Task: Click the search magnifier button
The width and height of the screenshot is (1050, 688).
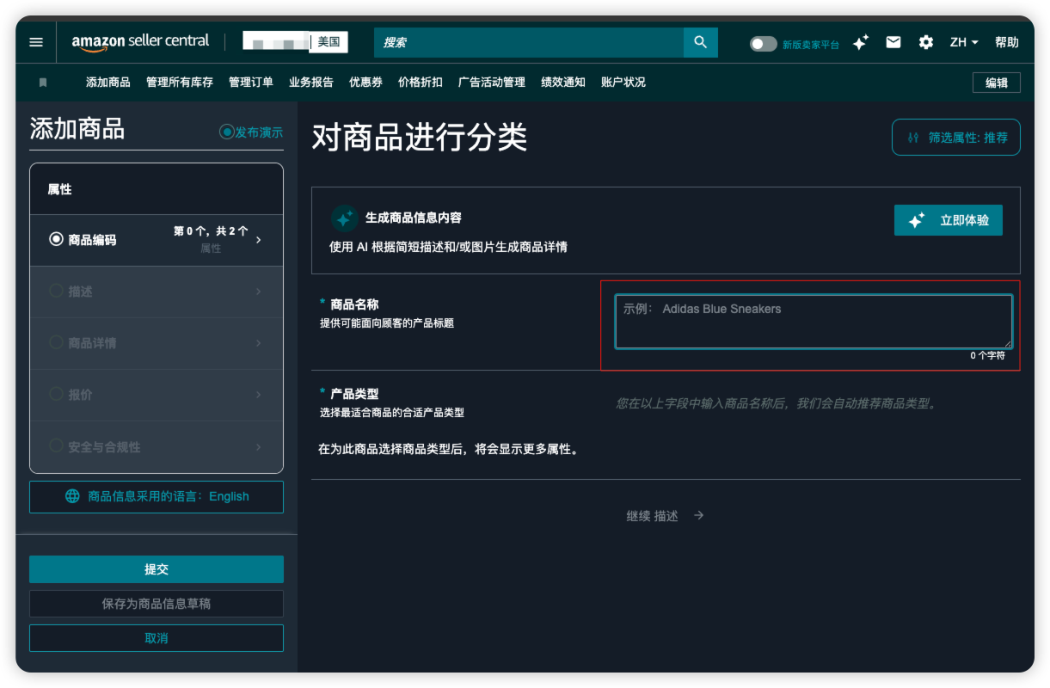Action: pyautogui.click(x=701, y=42)
